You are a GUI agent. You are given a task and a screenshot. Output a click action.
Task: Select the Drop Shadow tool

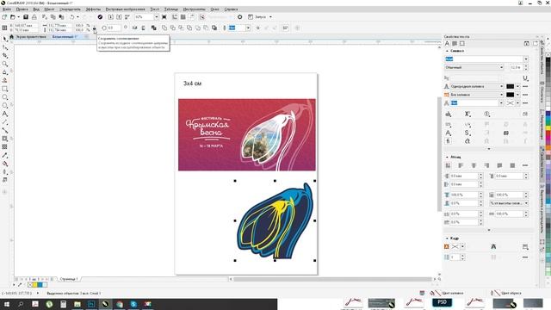4,139
